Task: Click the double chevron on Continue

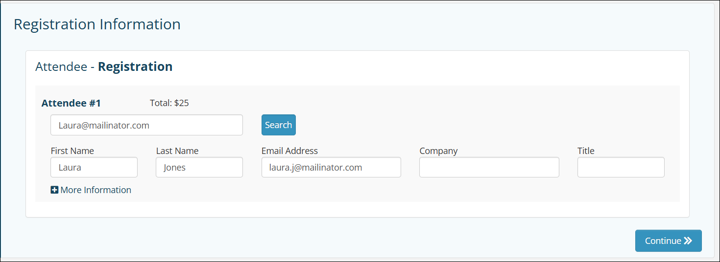Action: pyautogui.click(x=688, y=241)
